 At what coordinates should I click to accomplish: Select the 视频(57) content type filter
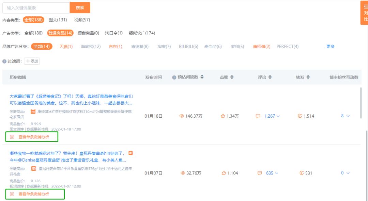click(x=82, y=20)
